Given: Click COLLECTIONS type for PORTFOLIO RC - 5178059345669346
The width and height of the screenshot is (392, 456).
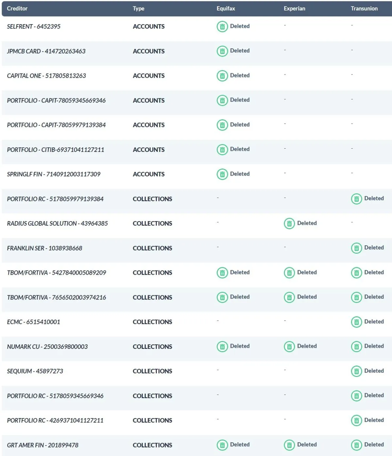Looking at the screenshot, I should pos(152,396).
